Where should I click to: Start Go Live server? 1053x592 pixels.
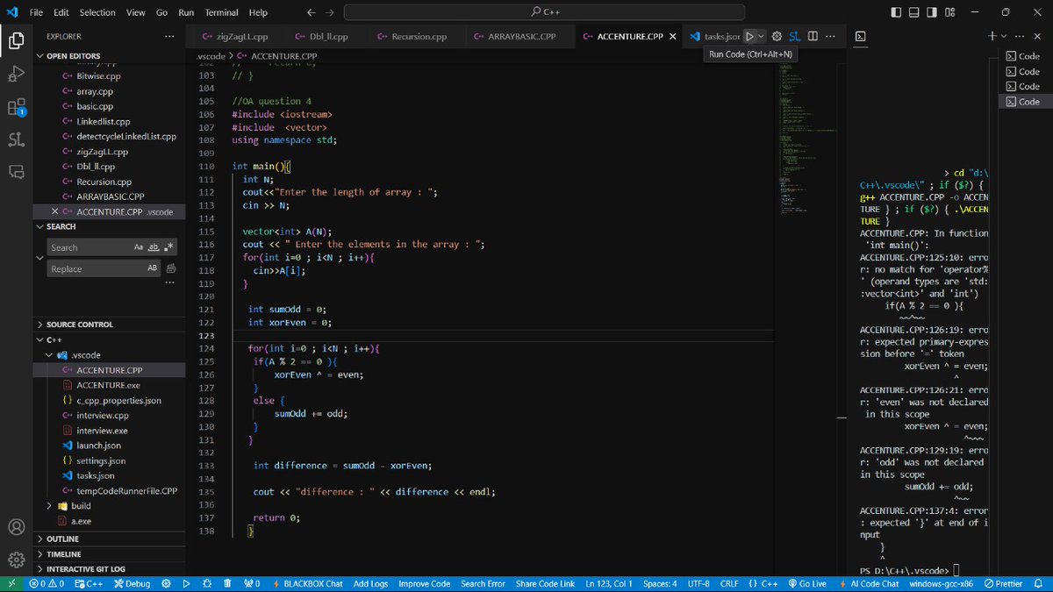tap(807, 583)
